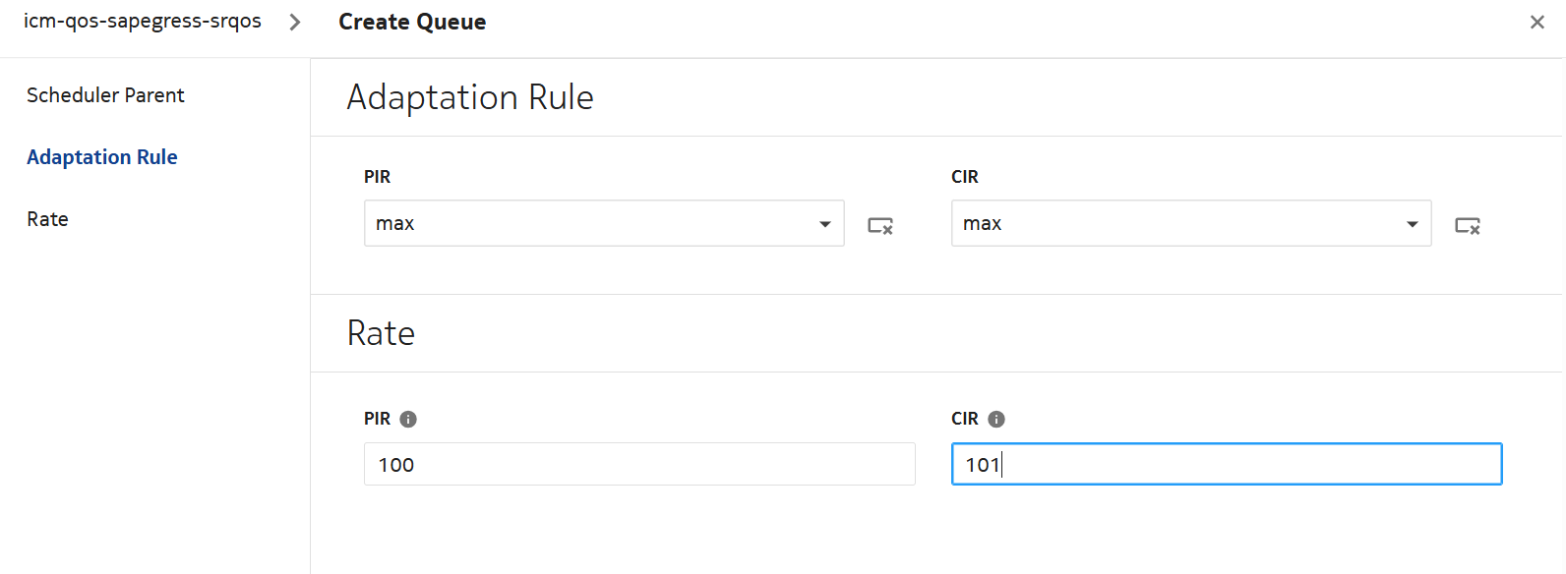Open the Adaptation Rule CIR dropdown arrow
The height and width of the screenshot is (574, 1566).
coord(1412,224)
